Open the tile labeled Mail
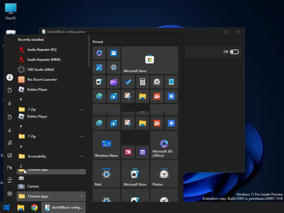The width and height of the screenshot is (284, 213). tap(106, 174)
